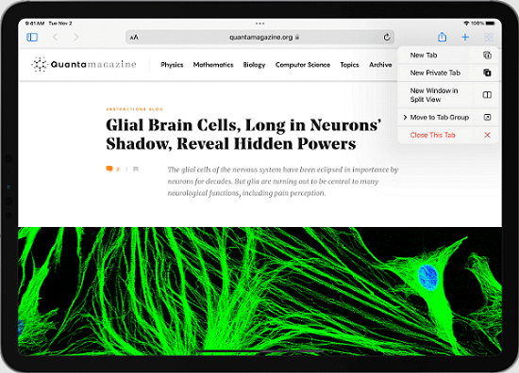Reload the quantamagazine.org page
The height and width of the screenshot is (373, 519).
tap(387, 37)
